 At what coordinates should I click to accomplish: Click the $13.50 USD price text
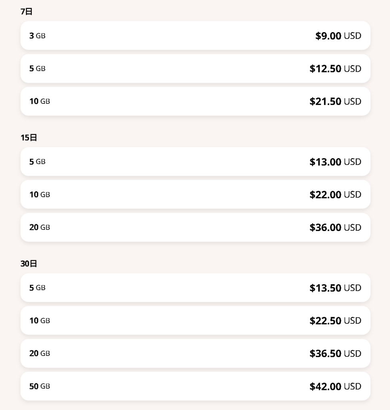pyautogui.click(x=335, y=288)
